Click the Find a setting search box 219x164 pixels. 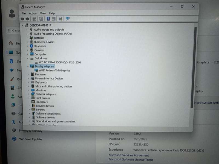tap(13, 30)
